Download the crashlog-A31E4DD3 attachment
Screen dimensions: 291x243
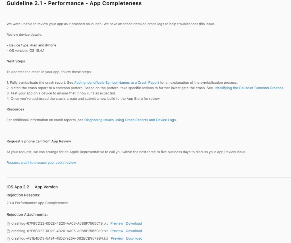coord(134,238)
